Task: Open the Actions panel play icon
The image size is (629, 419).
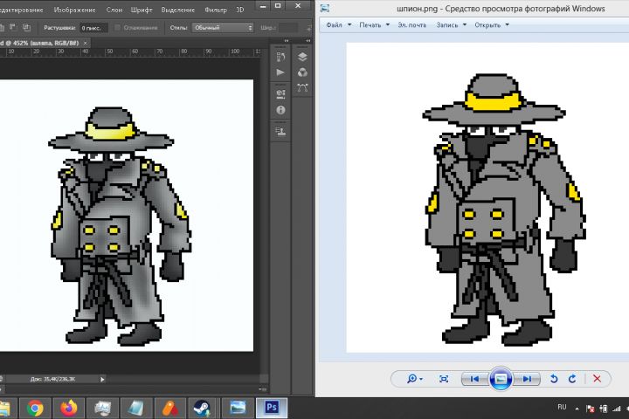Action: 280,72
